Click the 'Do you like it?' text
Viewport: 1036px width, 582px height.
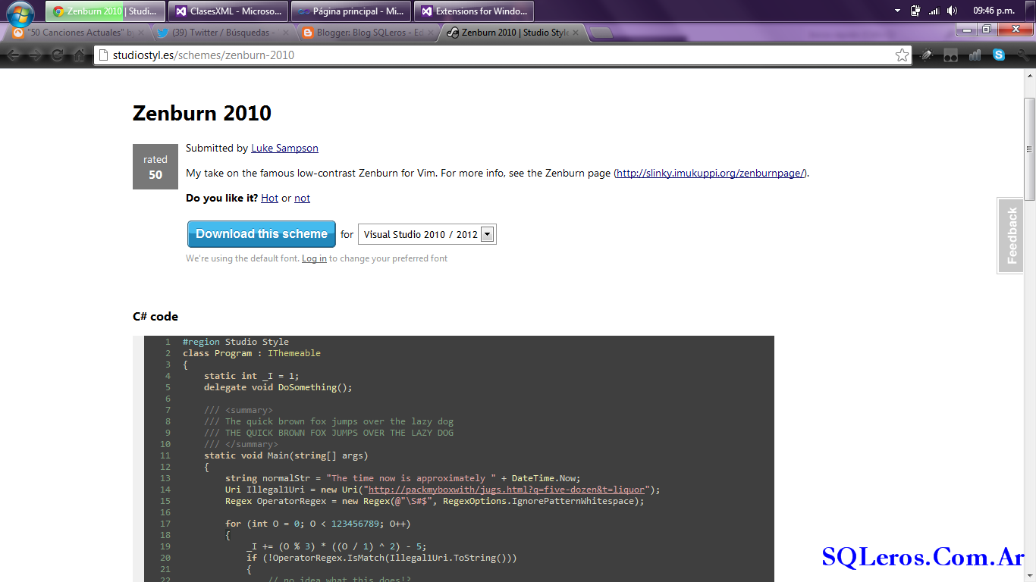(221, 198)
